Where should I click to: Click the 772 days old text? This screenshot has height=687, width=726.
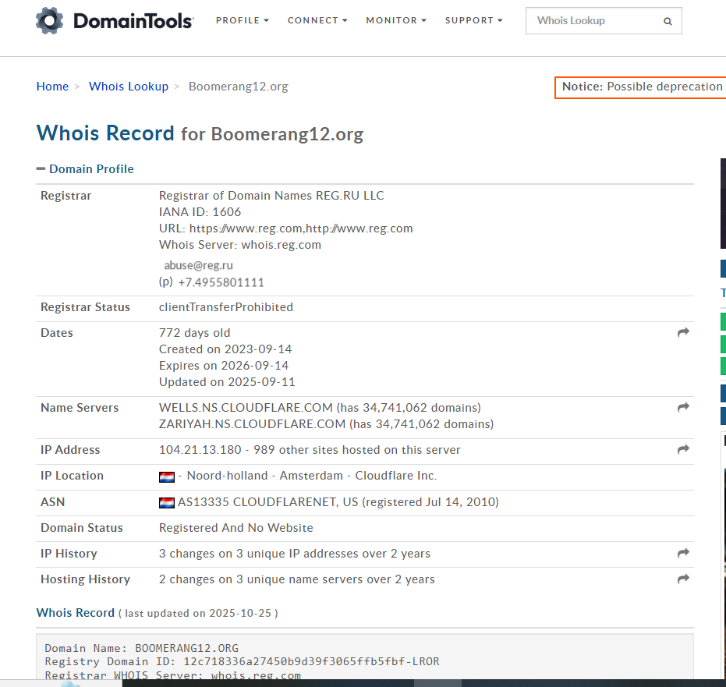(x=194, y=333)
